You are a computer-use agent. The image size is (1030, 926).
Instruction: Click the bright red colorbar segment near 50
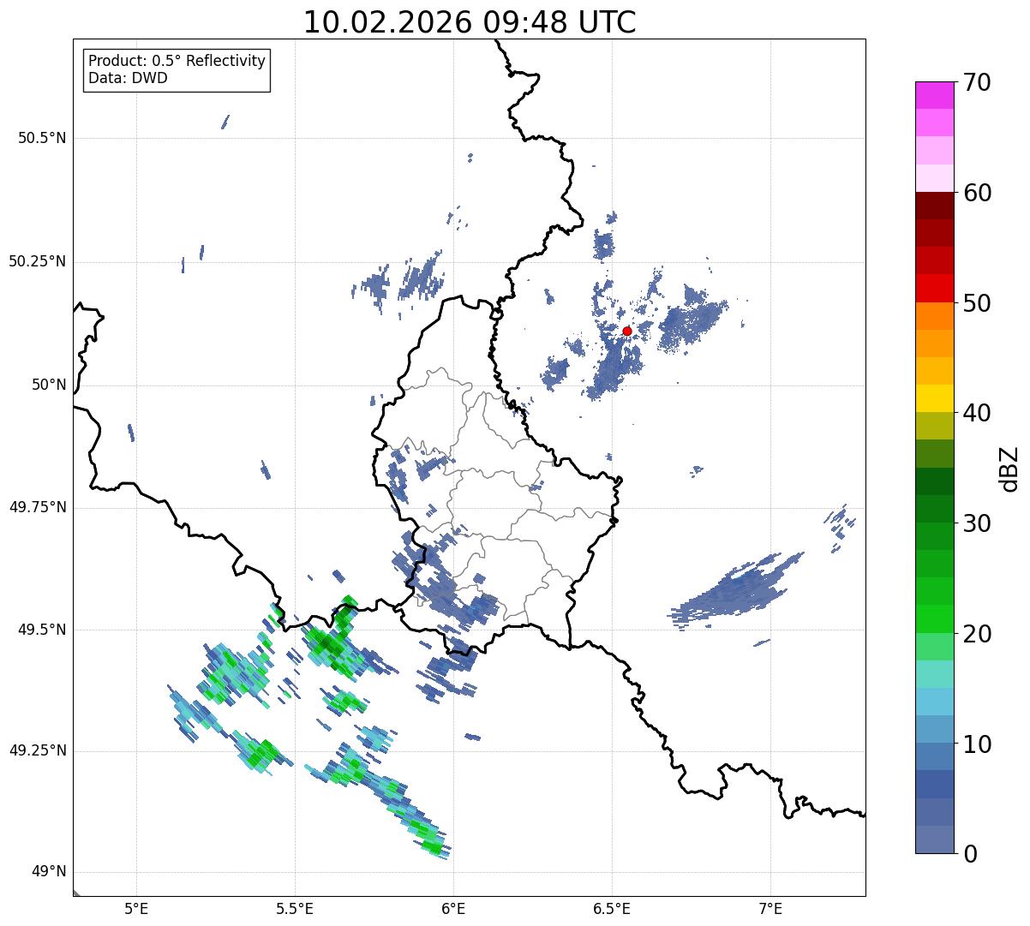(x=934, y=289)
